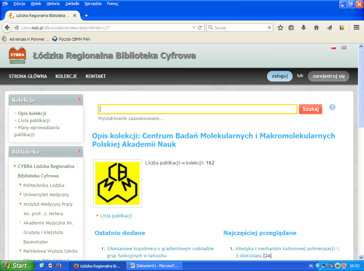Image resolution: width=364 pixels, height=271 pixels.
Task: Click Łódzka Regionalna Bi... taskbar item
Action: point(98,266)
